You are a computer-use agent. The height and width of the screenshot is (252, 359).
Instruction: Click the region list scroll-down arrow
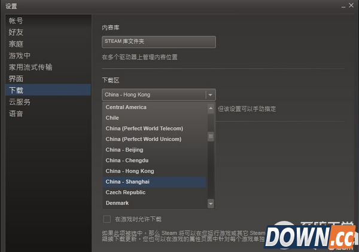point(211,204)
